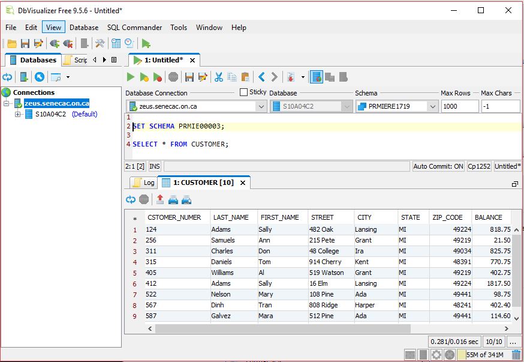The image size is (524, 362).
Task: Save script using SQL editor floppy icon
Action: [x=189, y=77]
